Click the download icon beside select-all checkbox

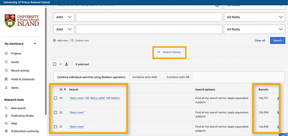click(x=67, y=64)
